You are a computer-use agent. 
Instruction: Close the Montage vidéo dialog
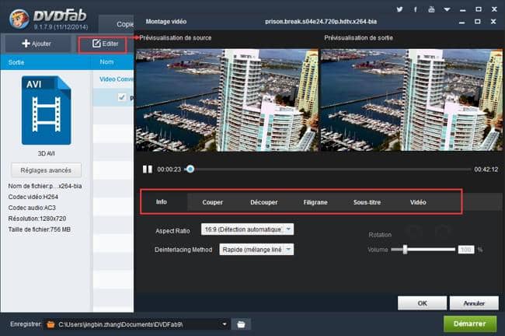493,22
